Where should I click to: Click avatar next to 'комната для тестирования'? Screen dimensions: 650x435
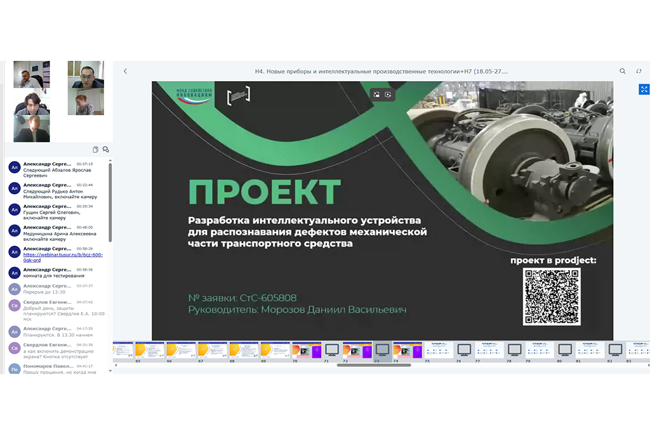pyautogui.click(x=15, y=273)
